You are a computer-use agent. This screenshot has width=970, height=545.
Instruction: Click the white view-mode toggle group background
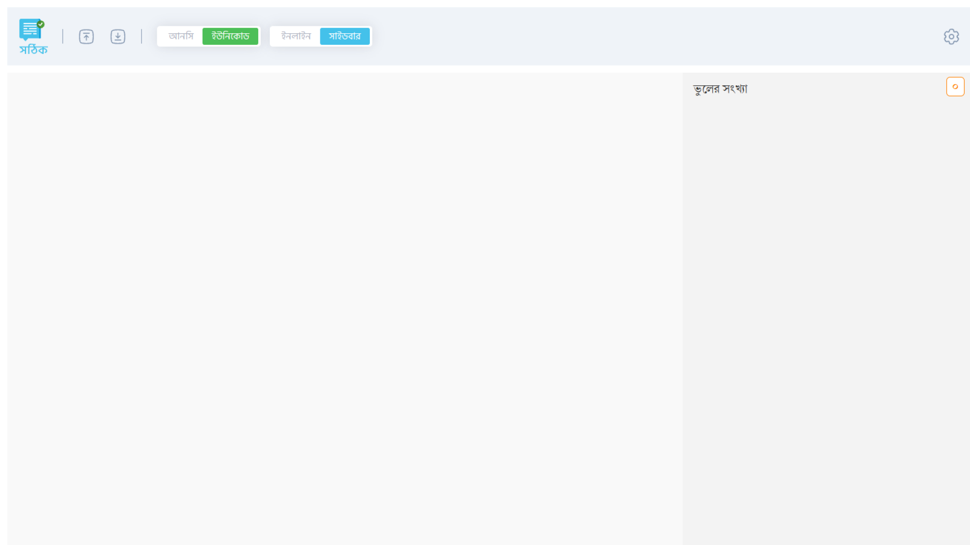point(274,36)
